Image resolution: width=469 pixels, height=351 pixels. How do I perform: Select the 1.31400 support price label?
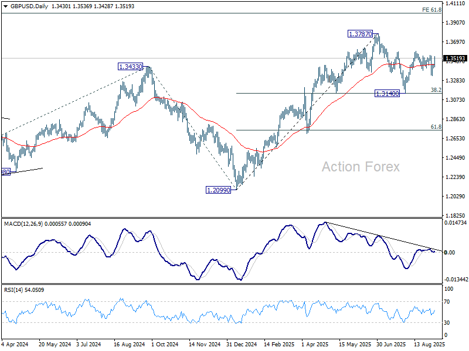[388, 94]
